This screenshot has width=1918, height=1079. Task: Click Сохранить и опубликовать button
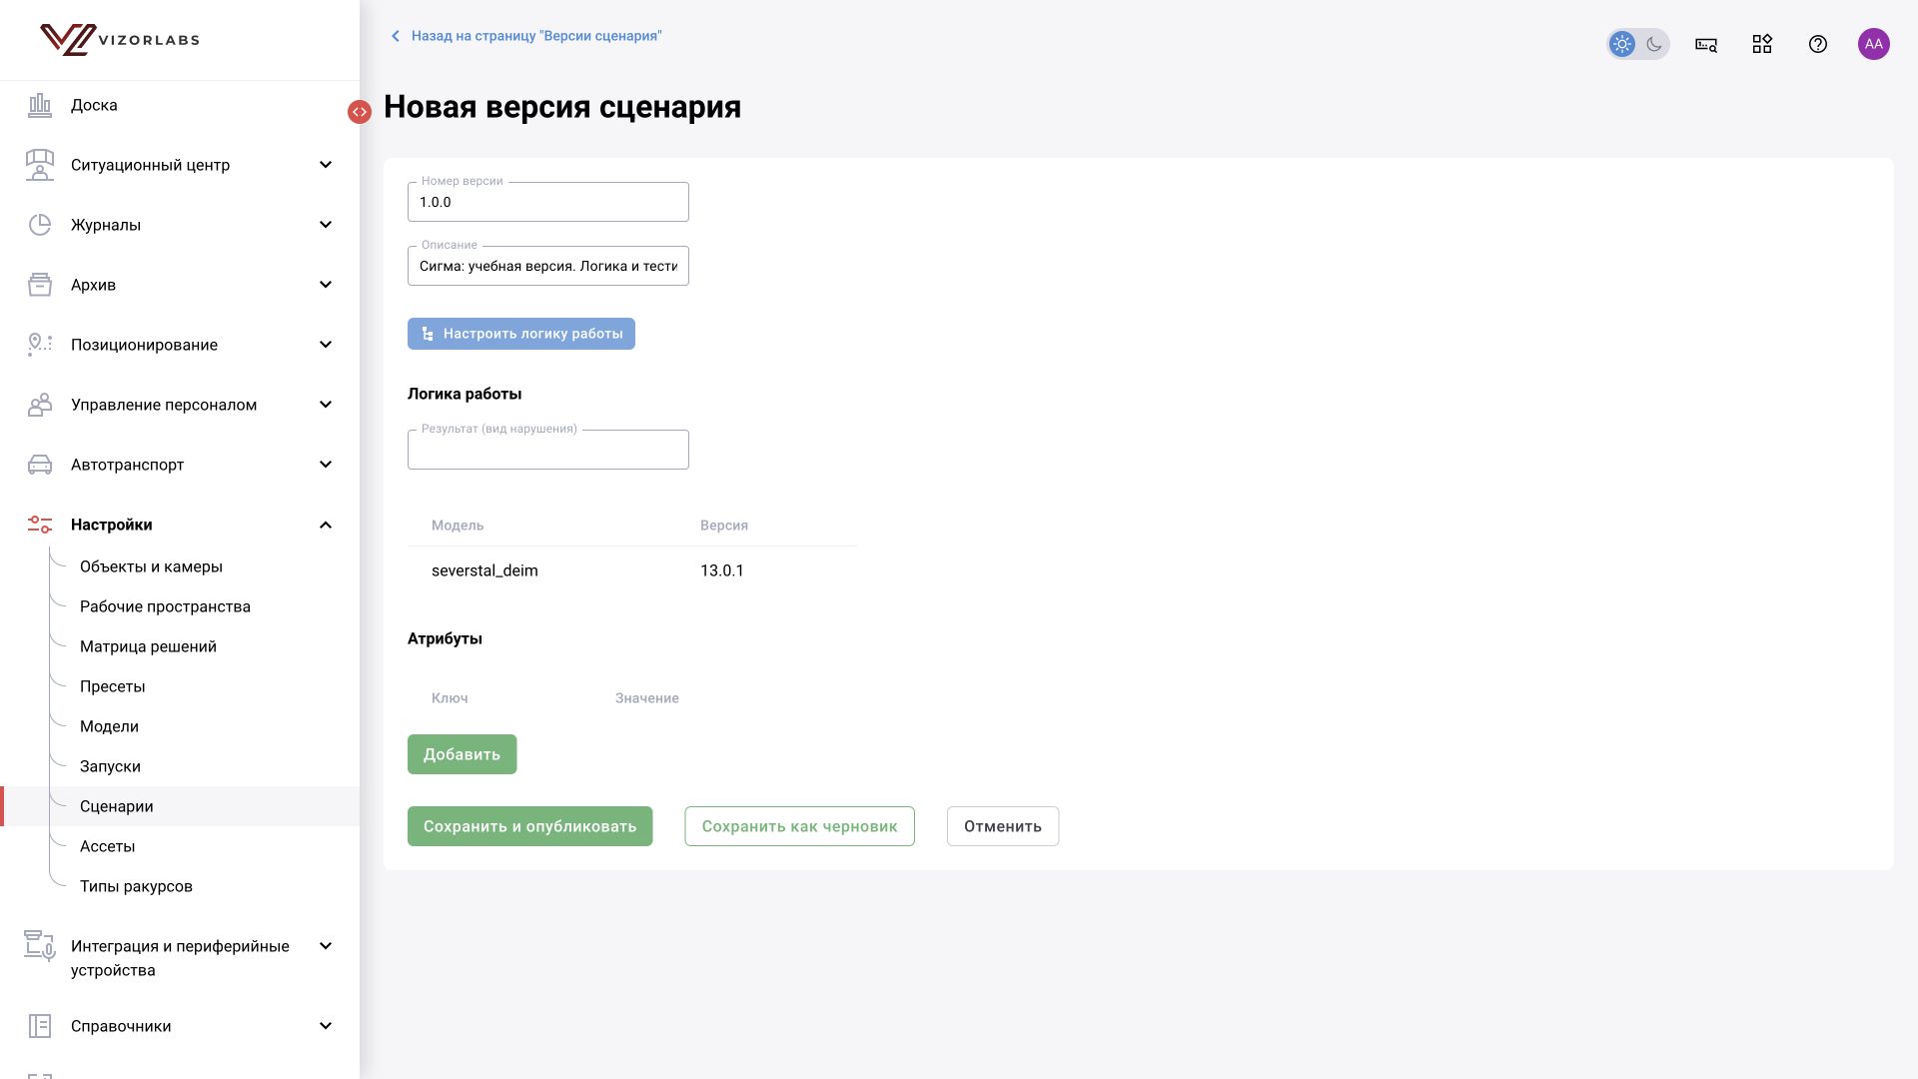pos(529,826)
